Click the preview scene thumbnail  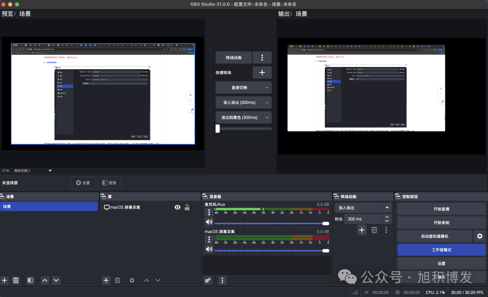[103, 94]
